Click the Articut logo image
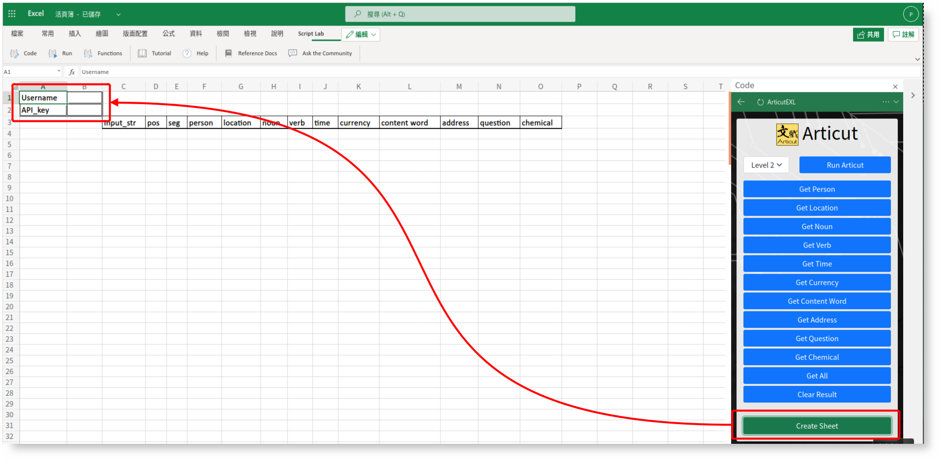The image size is (941, 461). 787,135
